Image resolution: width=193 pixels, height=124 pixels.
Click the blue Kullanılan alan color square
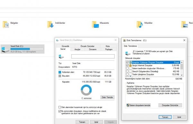tap(60, 72)
